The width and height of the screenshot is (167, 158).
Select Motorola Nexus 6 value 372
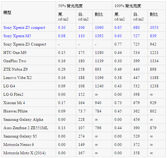click(136, 145)
